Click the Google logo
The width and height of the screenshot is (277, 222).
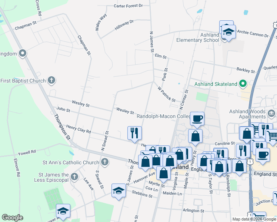coord(12,218)
